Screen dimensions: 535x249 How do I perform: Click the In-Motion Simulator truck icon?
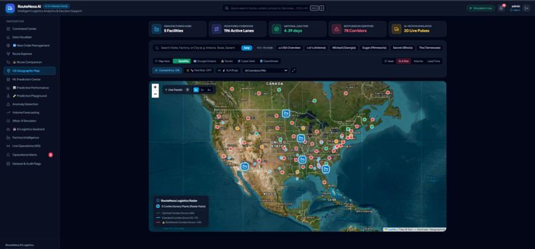[396, 29]
